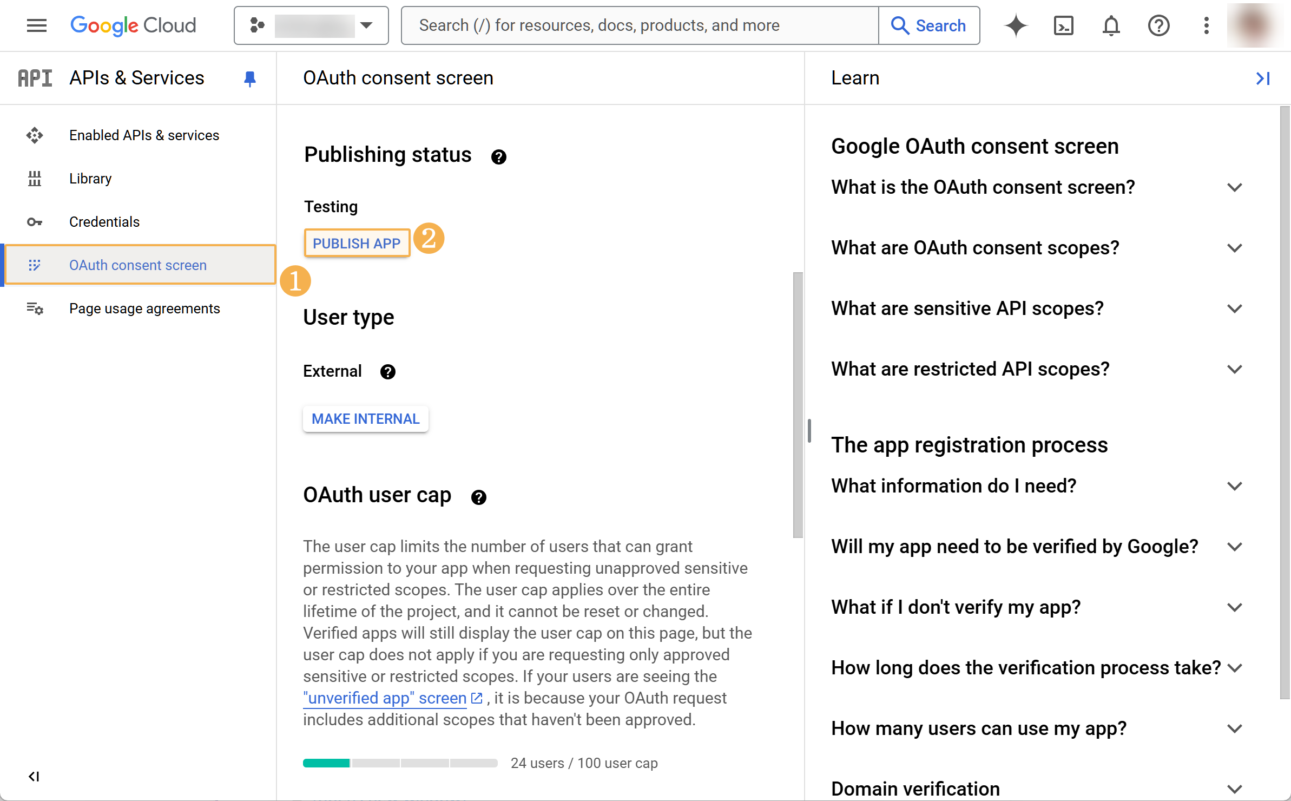The width and height of the screenshot is (1291, 801).
Task: Click the PUBLISH APP button
Action: (357, 244)
